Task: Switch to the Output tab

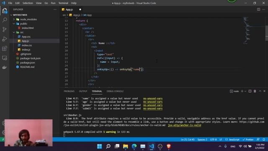Action: [83, 91]
